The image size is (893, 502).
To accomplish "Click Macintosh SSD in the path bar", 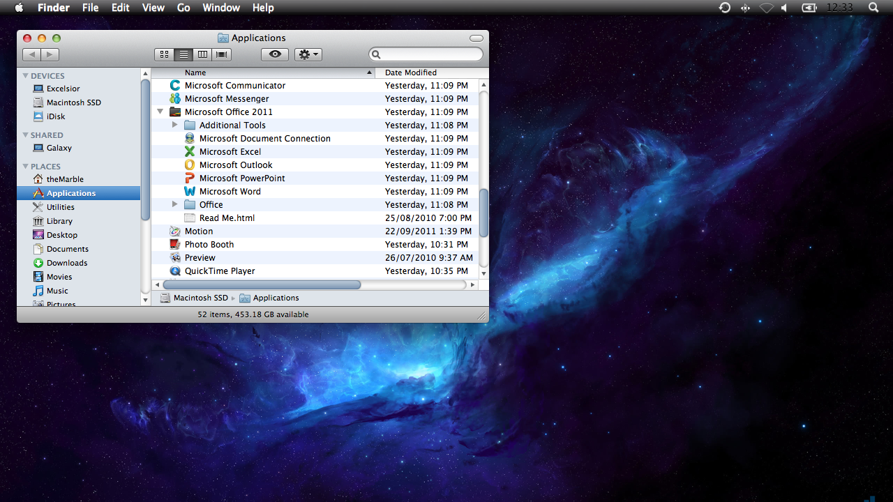I will coord(194,298).
